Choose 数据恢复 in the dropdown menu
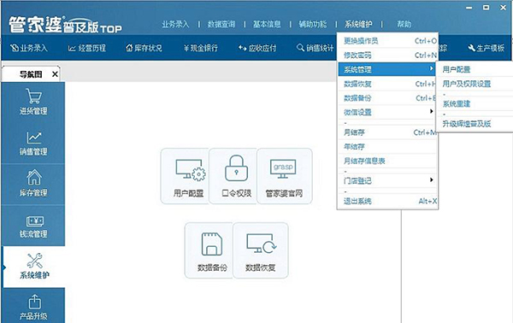 pos(387,84)
